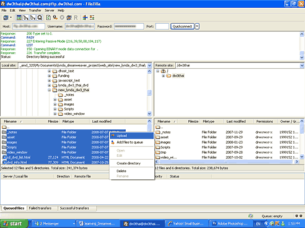Click the local tree vertical scrollbar thumb
This screenshot has height=228, width=305.
pos(150,93)
